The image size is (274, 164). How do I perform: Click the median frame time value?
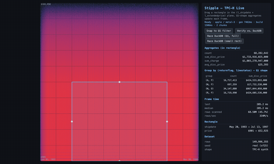pyautogui.click(x=262, y=108)
